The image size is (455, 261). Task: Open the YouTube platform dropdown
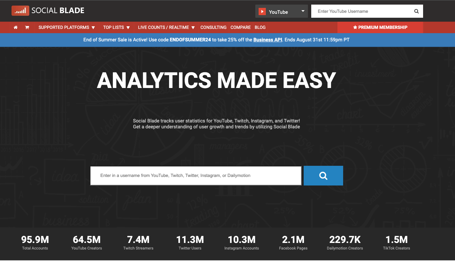coord(282,11)
